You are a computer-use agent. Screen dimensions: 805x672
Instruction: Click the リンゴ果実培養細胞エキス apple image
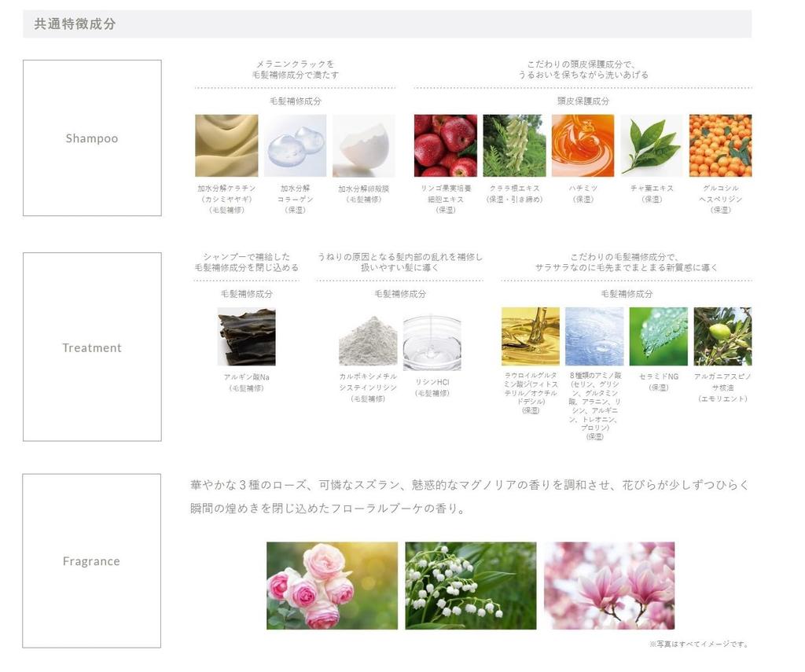[x=444, y=145]
